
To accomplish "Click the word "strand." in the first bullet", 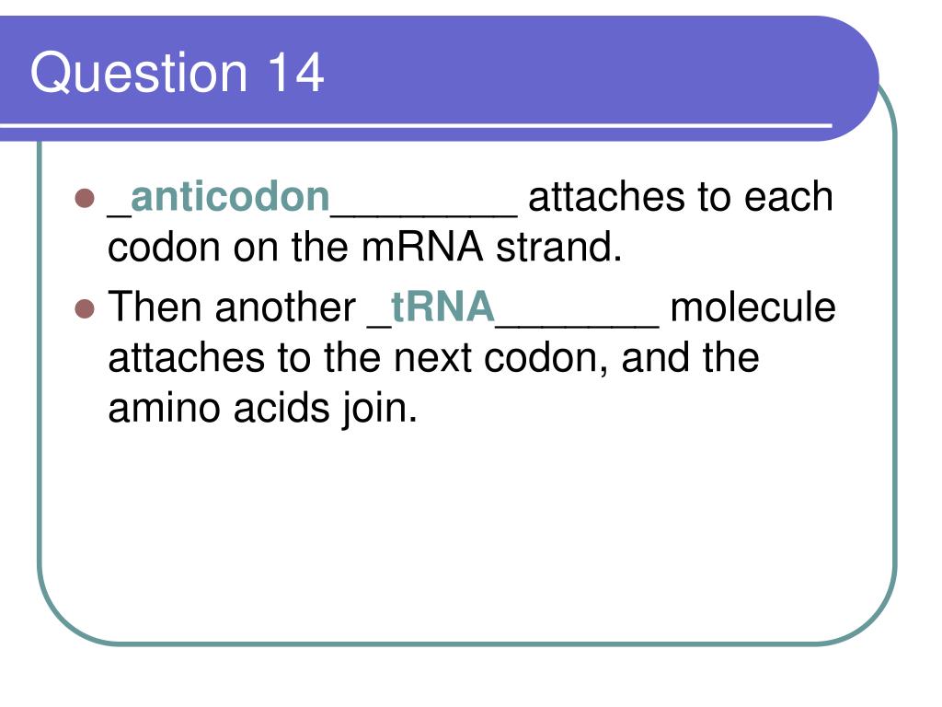I will click(558, 247).
